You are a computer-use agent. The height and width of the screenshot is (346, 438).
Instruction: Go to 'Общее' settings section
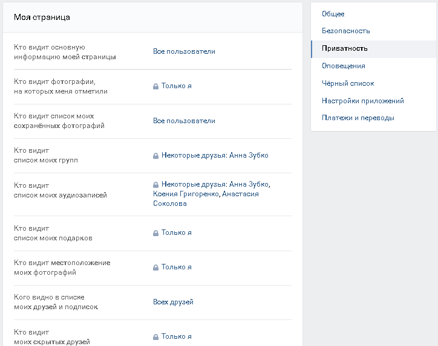333,14
